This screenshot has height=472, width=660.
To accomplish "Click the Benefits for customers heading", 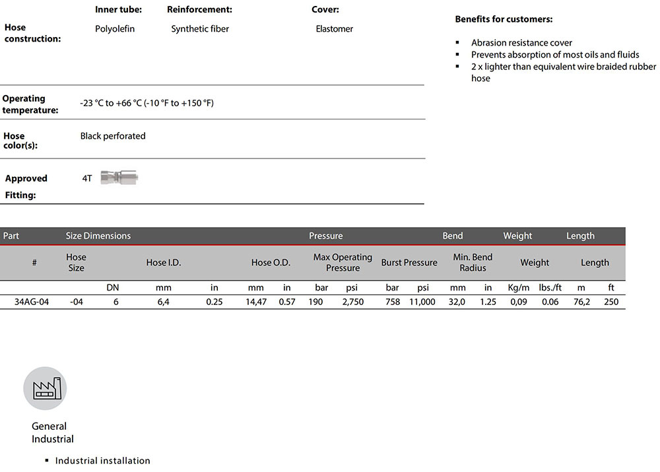I will point(504,19).
